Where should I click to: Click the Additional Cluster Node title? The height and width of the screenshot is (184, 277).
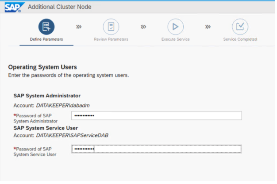(60, 7)
